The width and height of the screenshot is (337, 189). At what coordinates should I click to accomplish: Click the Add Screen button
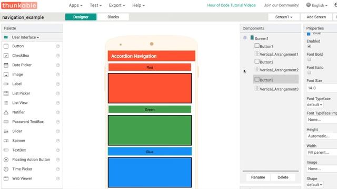pos(316,17)
